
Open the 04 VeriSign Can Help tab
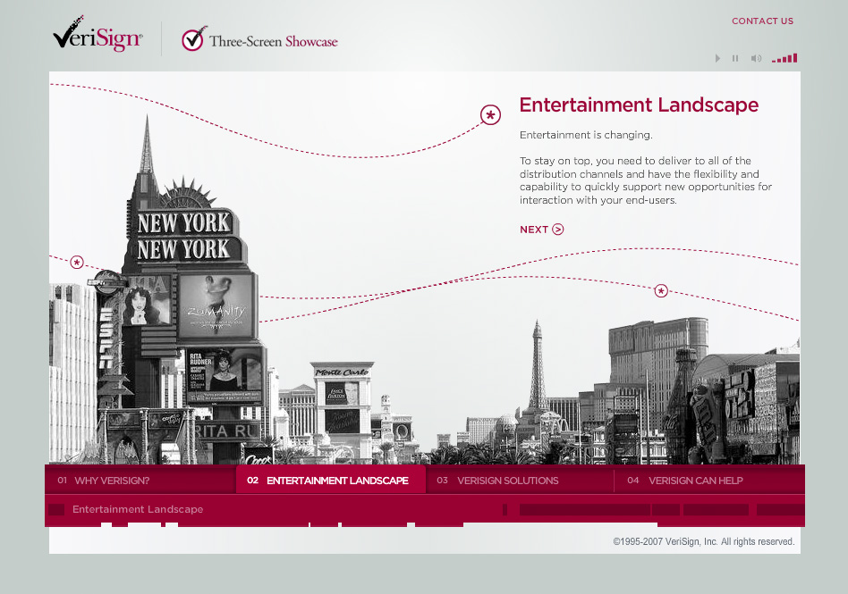pos(709,480)
